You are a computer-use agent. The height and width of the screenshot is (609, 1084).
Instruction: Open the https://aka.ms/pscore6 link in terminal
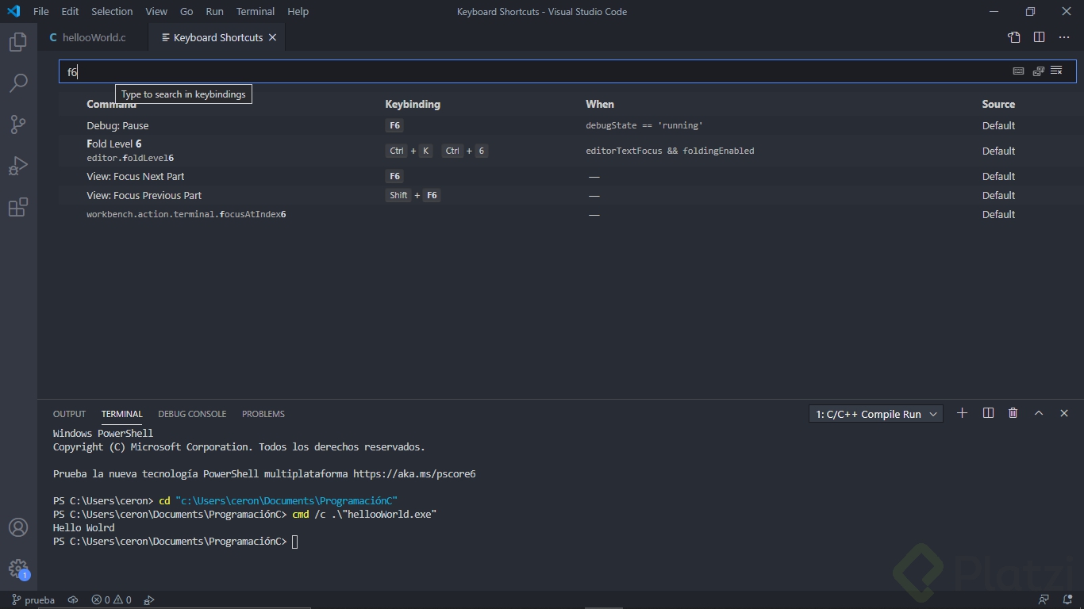[x=414, y=474]
